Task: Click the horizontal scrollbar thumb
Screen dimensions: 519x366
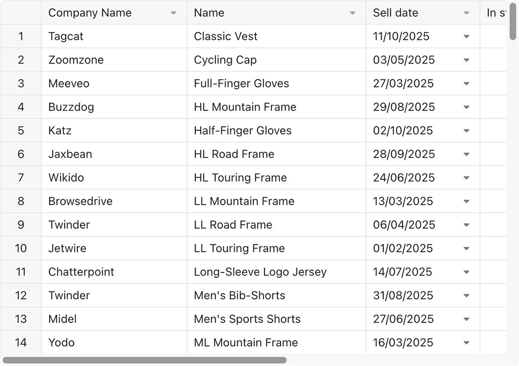Action: tap(145, 360)
